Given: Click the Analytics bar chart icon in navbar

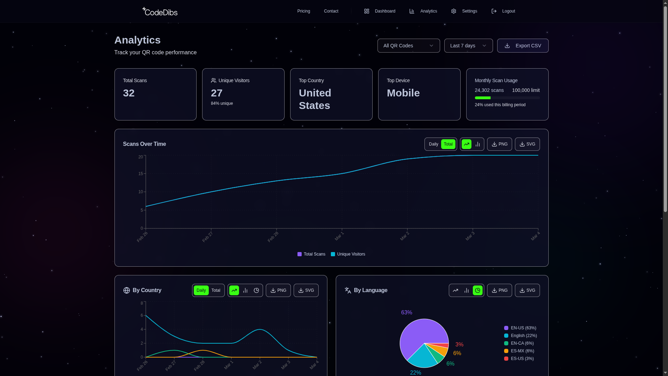Looking at the screenshot, I should (412, 11).
